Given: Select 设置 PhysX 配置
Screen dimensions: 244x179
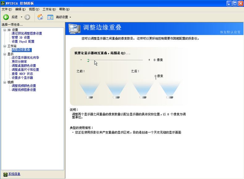Looking at the screenshot, I should click(x=23, y=41).
